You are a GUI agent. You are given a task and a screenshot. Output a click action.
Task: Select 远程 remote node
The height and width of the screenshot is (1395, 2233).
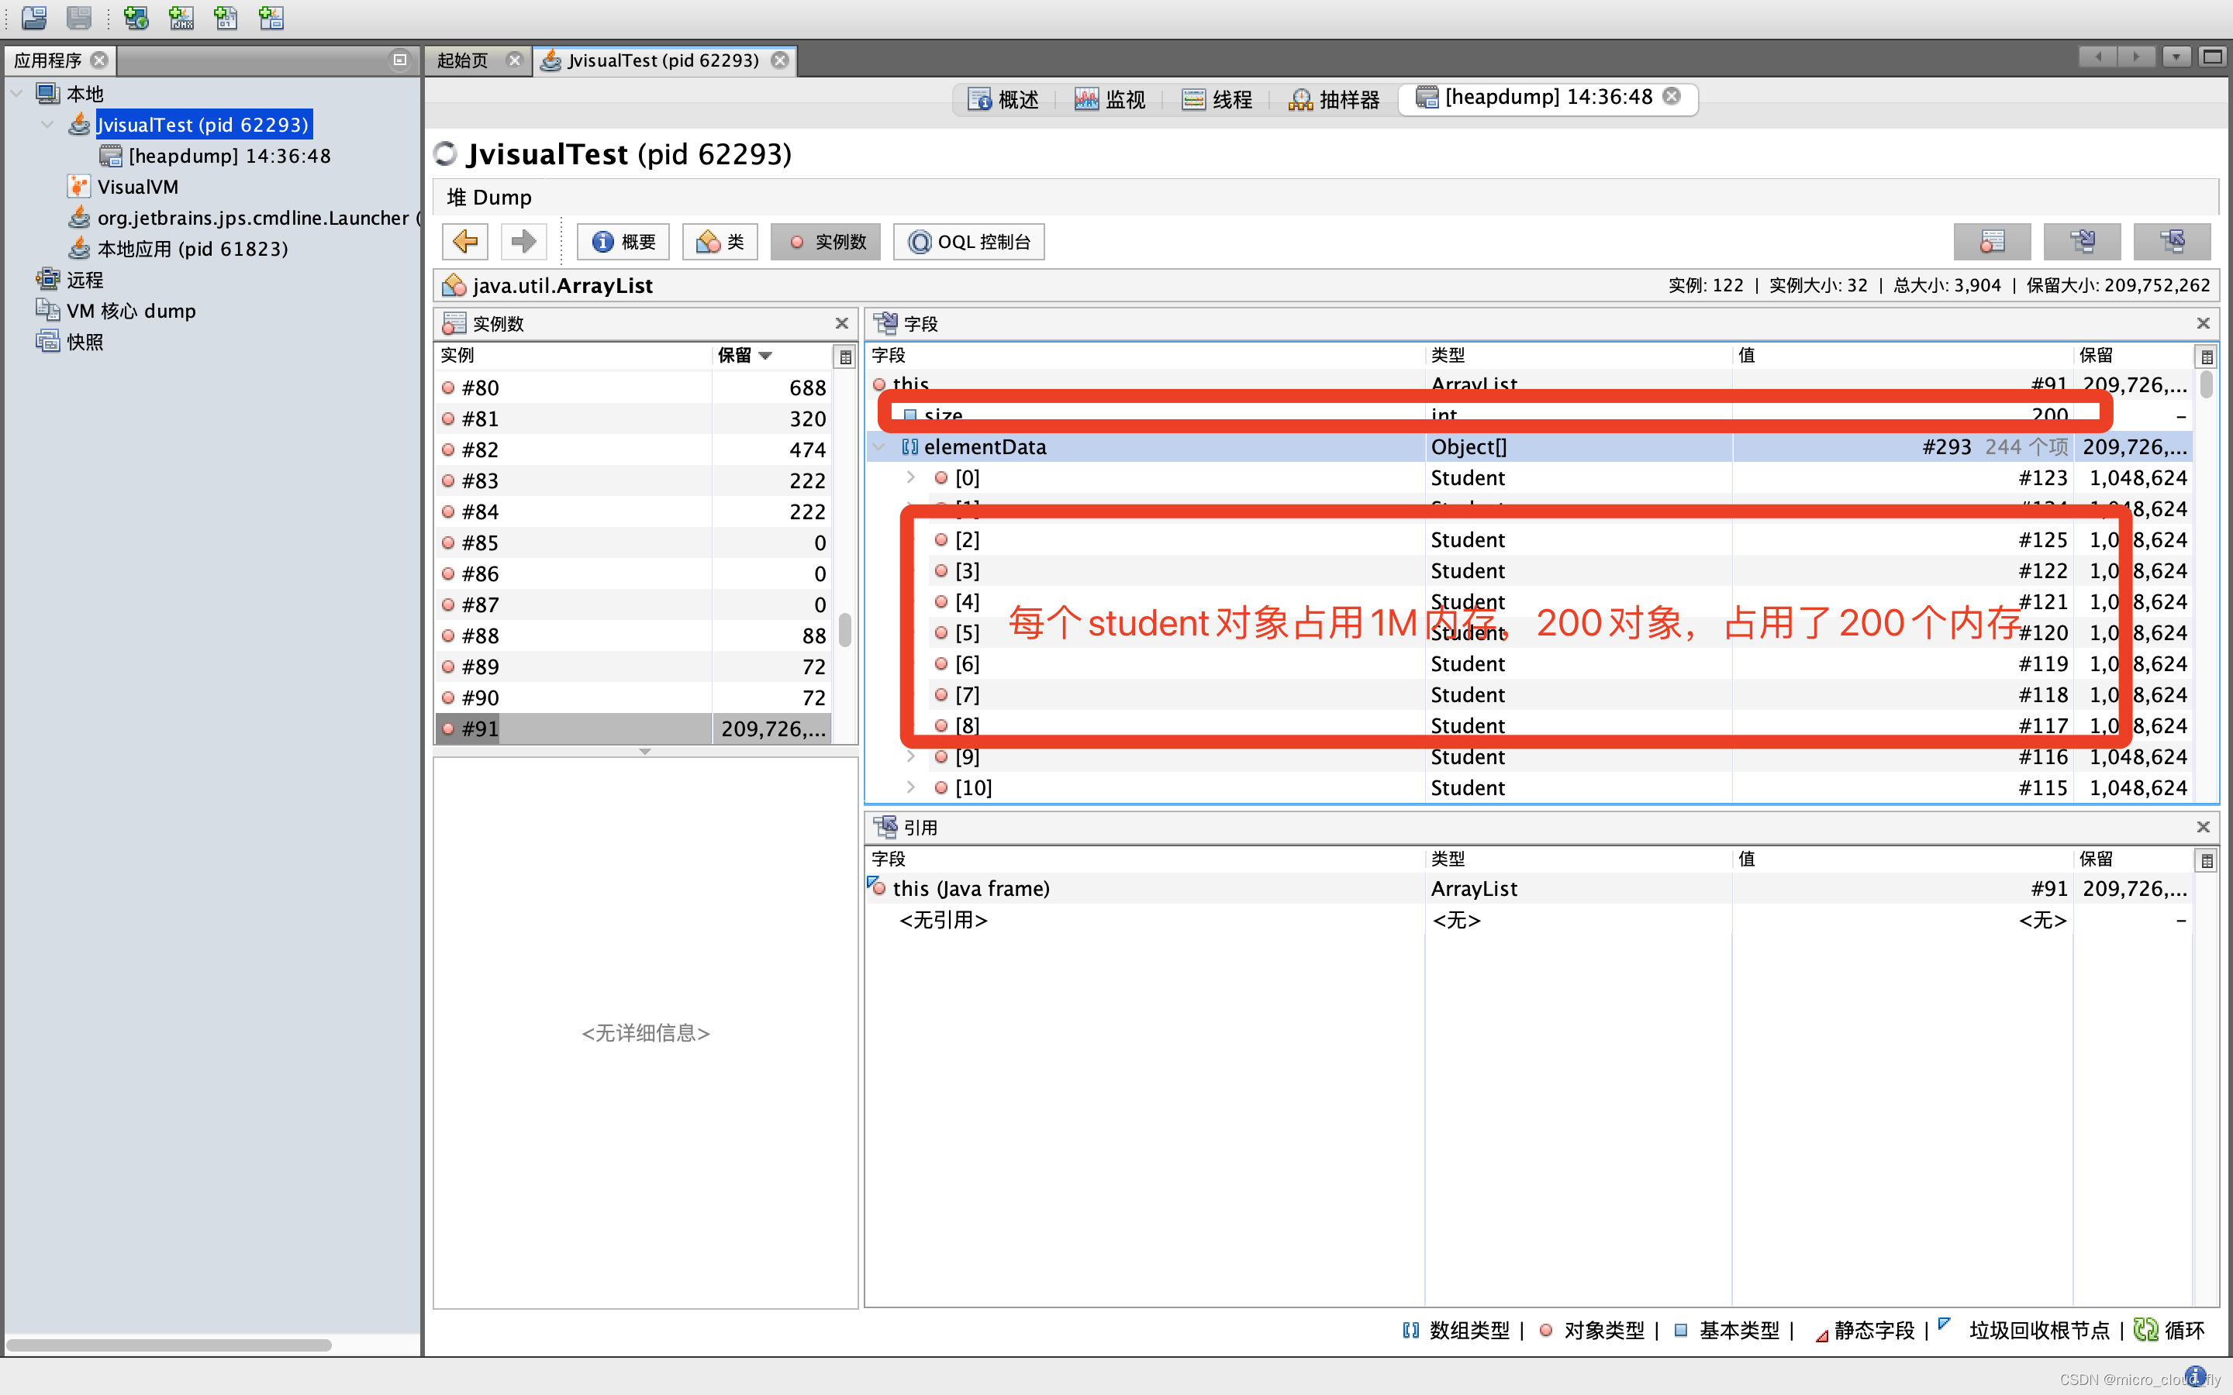coord(70,280)
